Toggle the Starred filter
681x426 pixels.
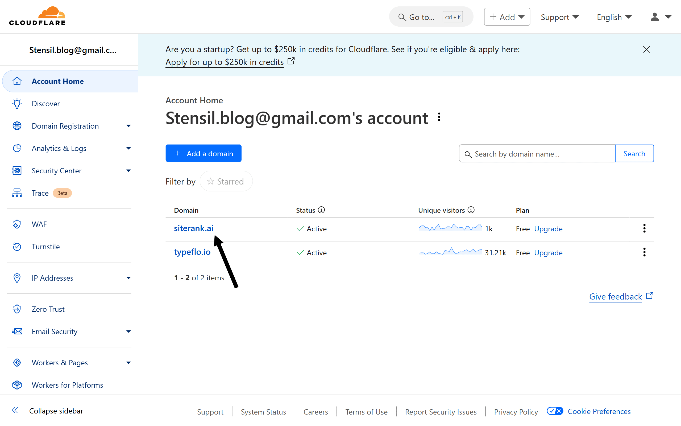226,181
